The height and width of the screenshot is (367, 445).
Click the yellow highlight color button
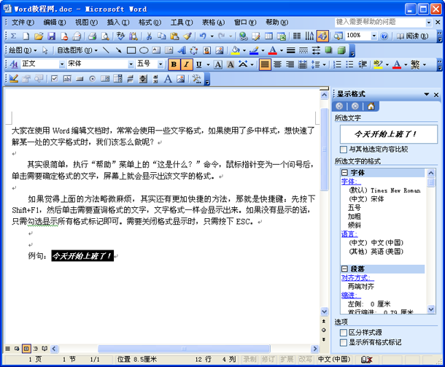(x=378, y=64)
